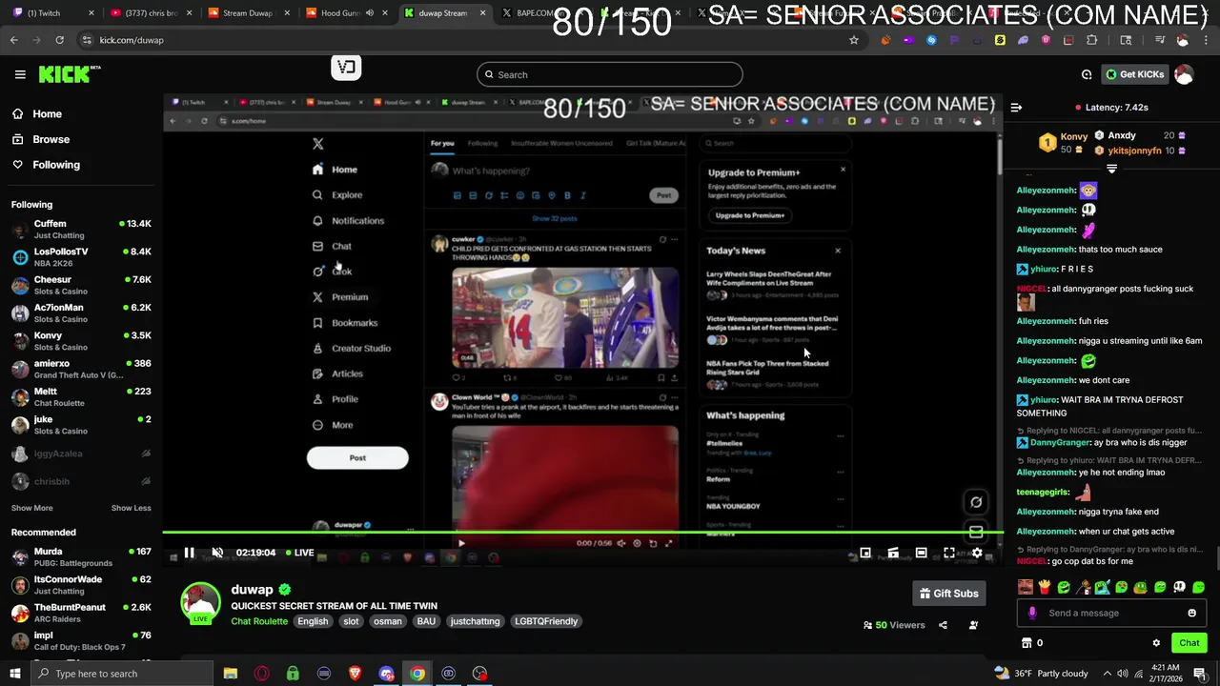Click the follow user icon beside share
1220x686 pixels.
pyautogui.click(x=973, y=625)
